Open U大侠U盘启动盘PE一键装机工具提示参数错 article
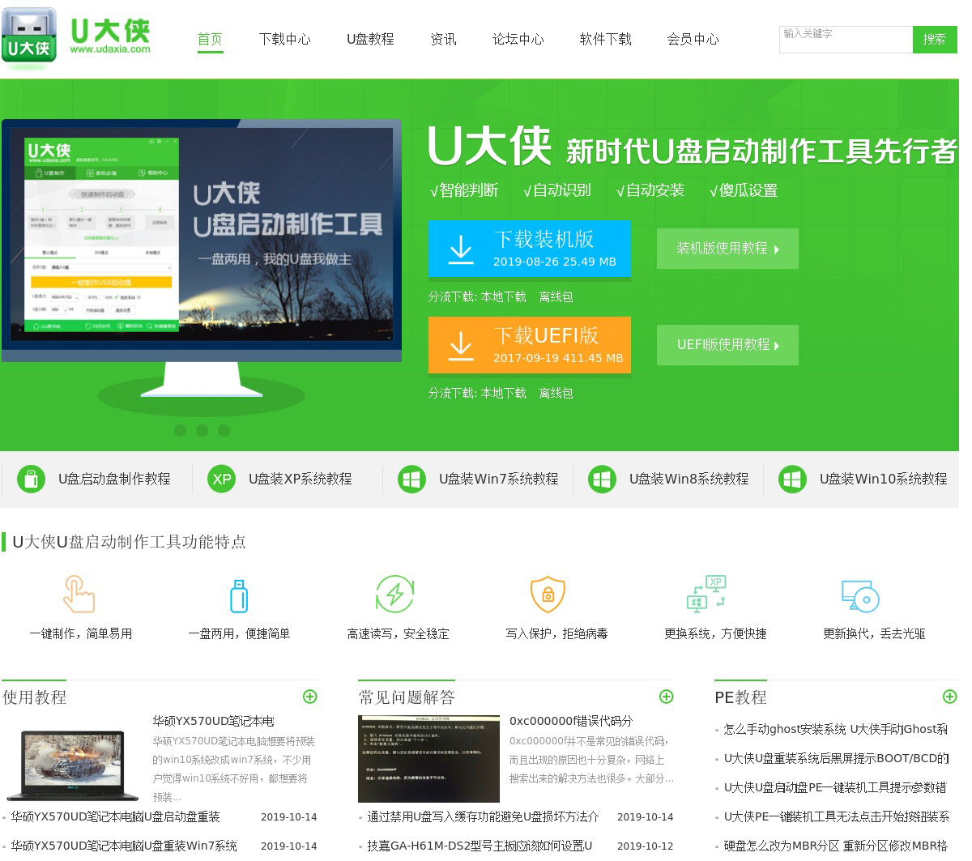972x861 pixels. click(x=835, y=787)
